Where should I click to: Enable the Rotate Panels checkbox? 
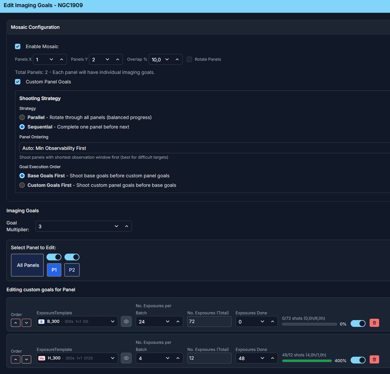pyautogui.click(x=189, y=59)
